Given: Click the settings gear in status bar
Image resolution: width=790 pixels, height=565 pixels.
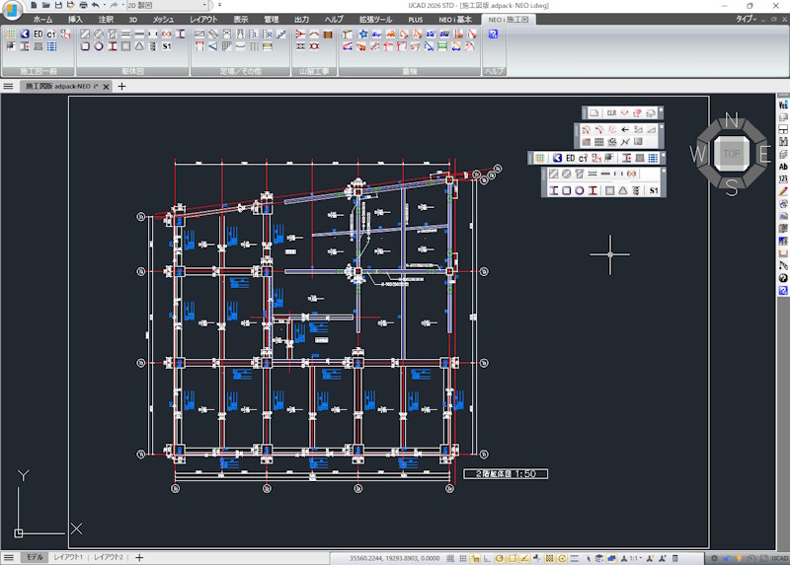Looking at the screenshot, I should 714,558.
